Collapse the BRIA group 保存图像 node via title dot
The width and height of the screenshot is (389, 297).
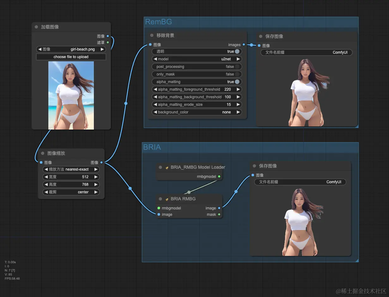(254, 166)
